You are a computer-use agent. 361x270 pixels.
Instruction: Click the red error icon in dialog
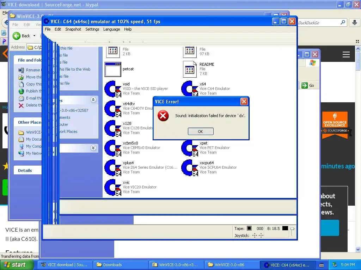tap(163, 116)
